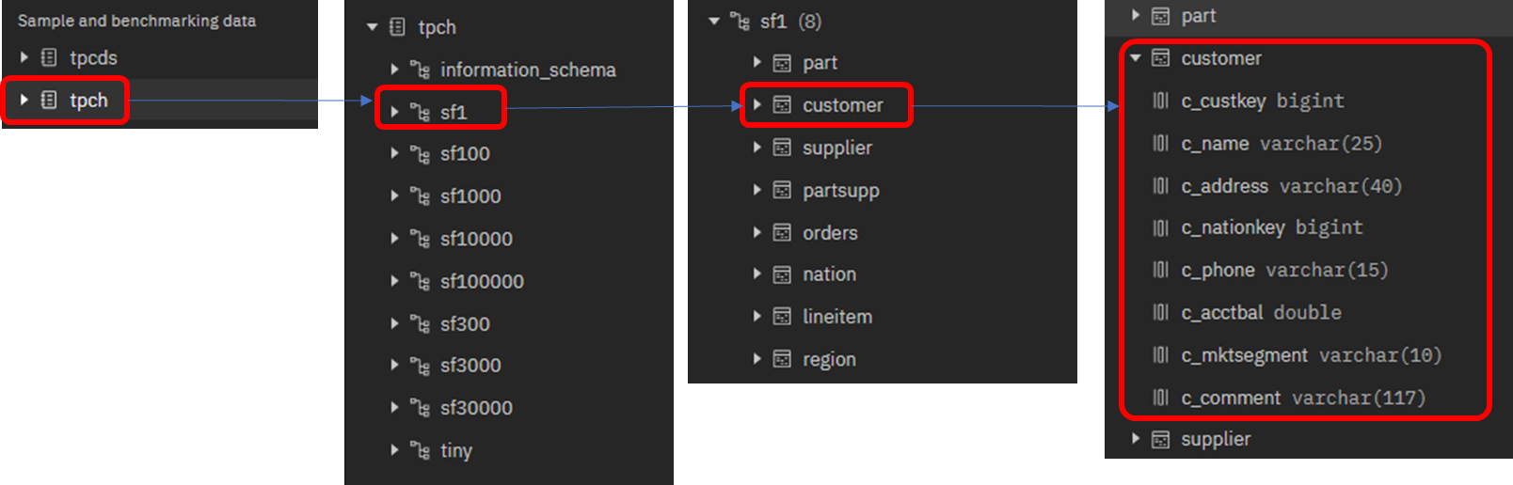Click the c_custkey column icon
Image resolution: width=1513 pixels, height=485 pixels.
coord(1161,101)
